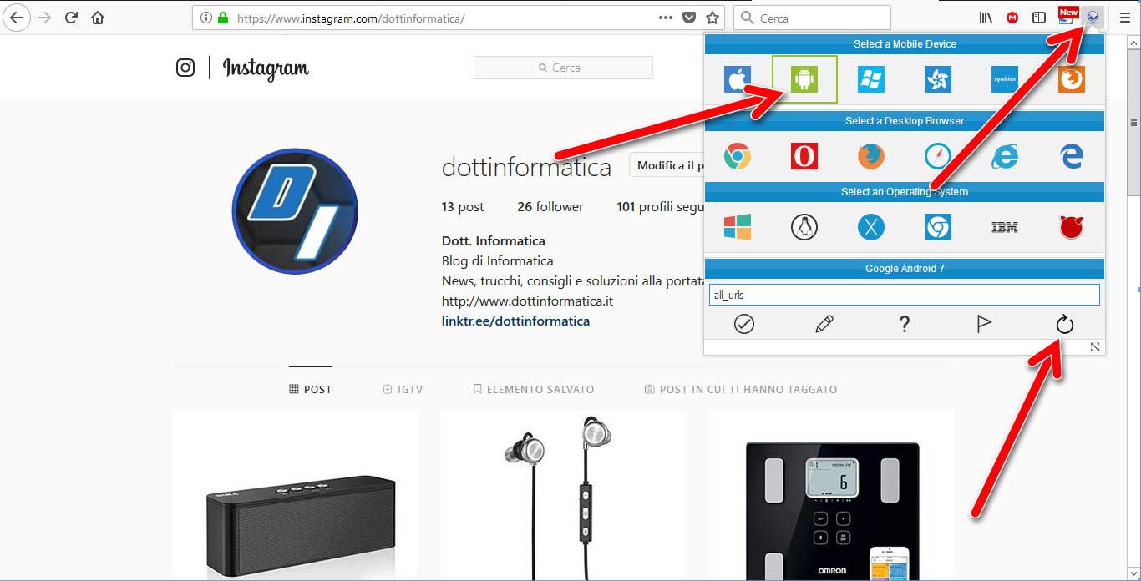Go forward with the browser forward arrow
Screen dimensions: 1141x581
[x=44, y=18]
